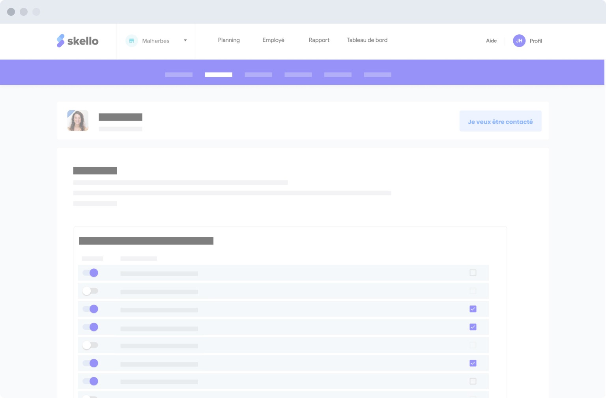Click the employee profile photo
This screenshot has height=398, width=606.
tap(78, 121)
